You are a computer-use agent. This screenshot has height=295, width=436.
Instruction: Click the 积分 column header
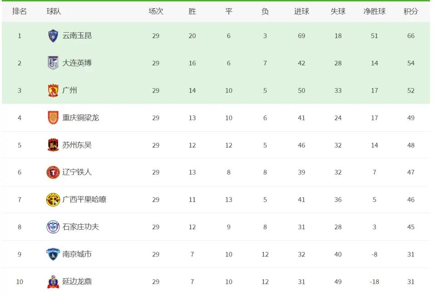[x=411, y=11]
